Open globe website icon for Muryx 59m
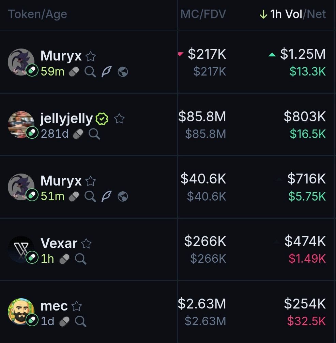 tap(123, 72)
